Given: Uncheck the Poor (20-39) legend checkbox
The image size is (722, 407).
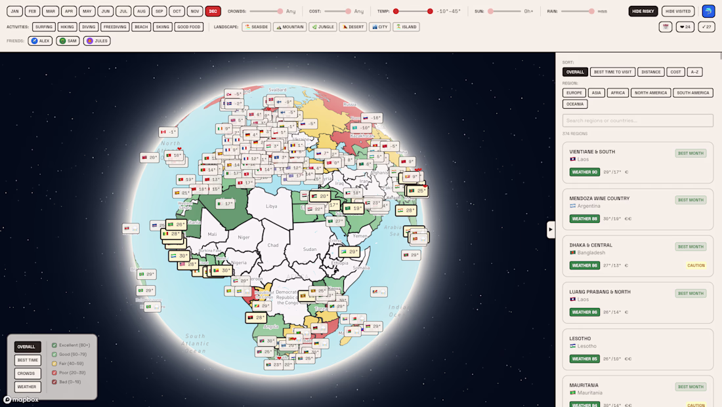Looking at the screenshot, I should pyautogui.click(x=54, y=373).
